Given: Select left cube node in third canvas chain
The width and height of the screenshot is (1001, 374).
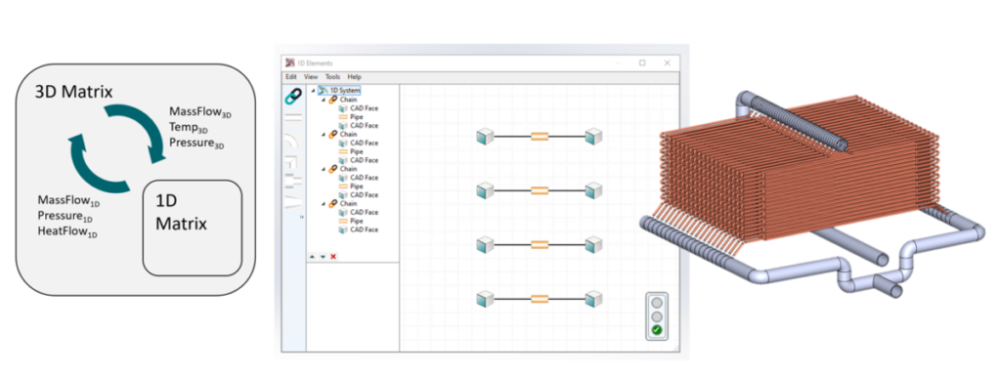Looking at the screenshot, I should click(x=485, y=244).
